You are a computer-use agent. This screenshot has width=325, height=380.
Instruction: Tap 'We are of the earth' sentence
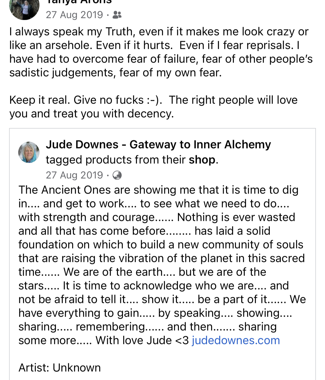(x=113, y=272)
